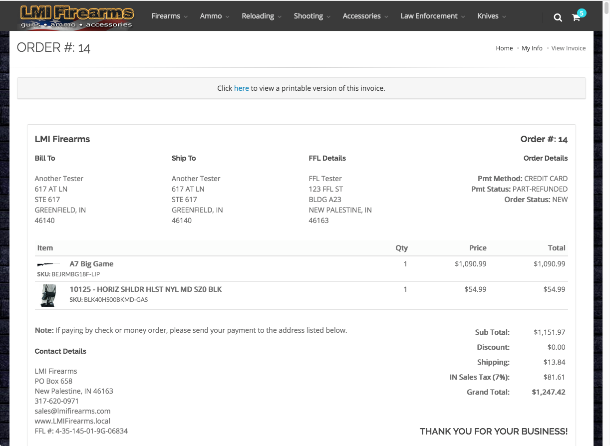Select the Grand Total $1,247.42 value
This screenshot has height=446, width=610.
tap(549, 392)
